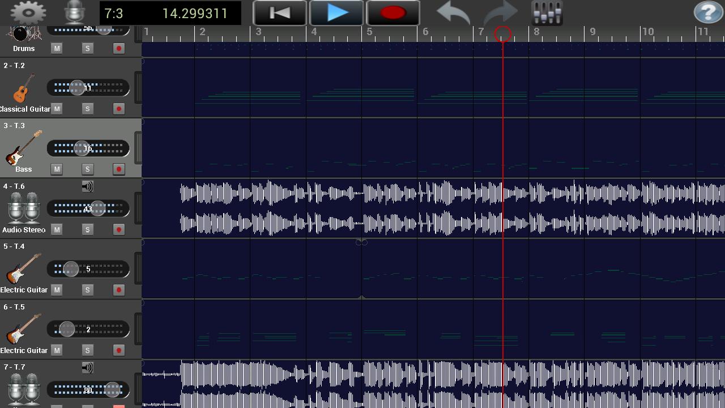The image size is (725, 408).
Task: Start playback with the play button
Action: point(336,13)
